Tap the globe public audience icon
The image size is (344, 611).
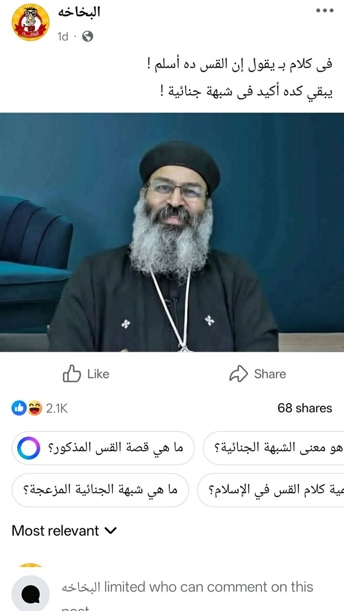click(87, 37)
